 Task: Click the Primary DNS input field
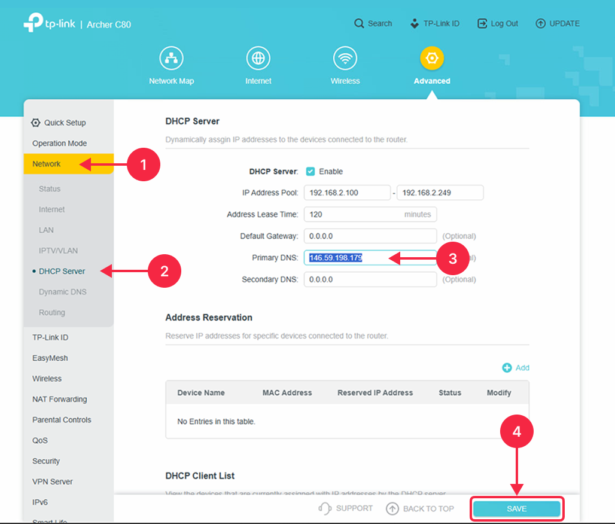[370, 258]
